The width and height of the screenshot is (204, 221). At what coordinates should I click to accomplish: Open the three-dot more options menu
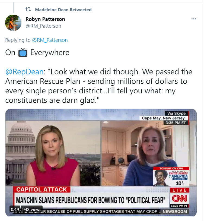tap(194, 19)
